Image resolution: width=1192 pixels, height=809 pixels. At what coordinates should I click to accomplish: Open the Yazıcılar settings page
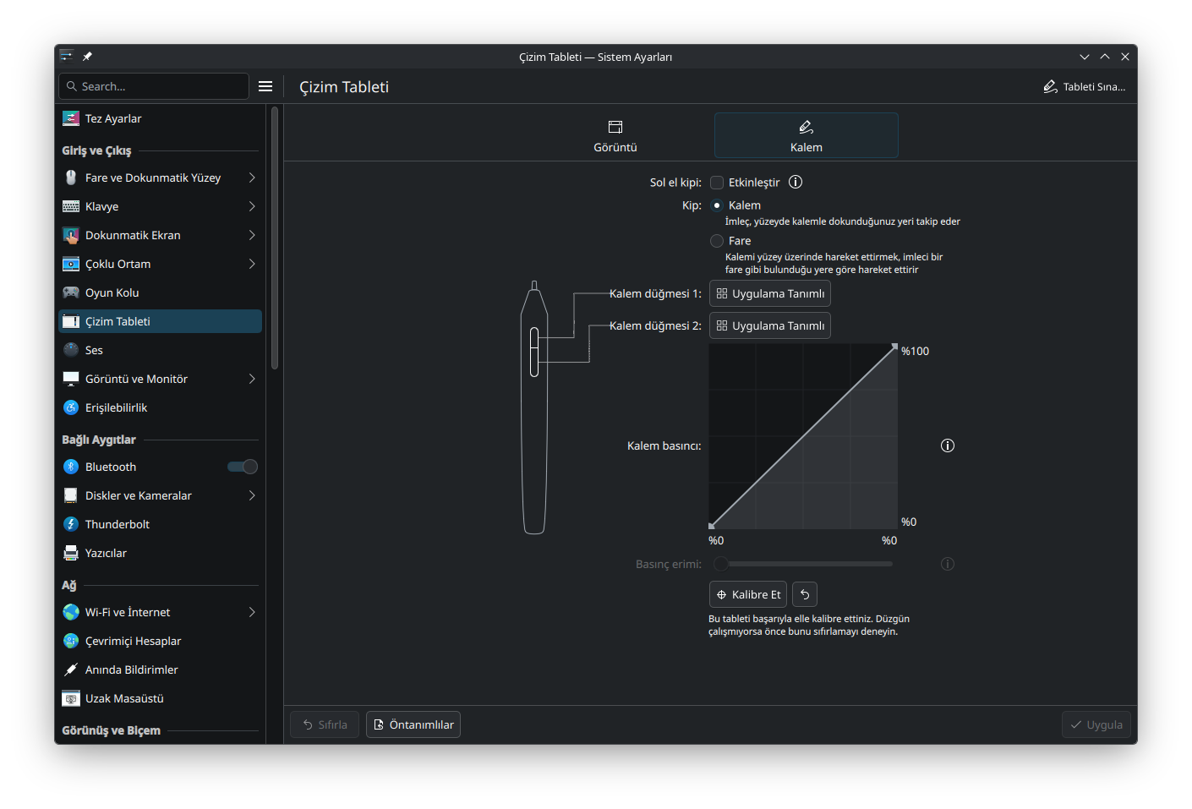pos(161,553)
